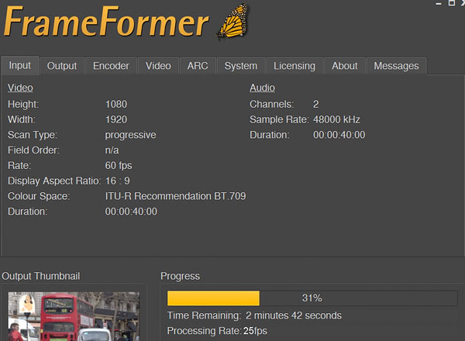Open the Output tab
465x341 pixels.
click(x=62, y=66)
